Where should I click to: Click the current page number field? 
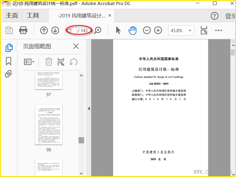point(71,31)
